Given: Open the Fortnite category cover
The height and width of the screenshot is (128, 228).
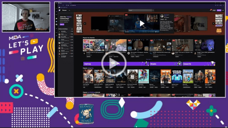Looking at the screenshot, I should click(166, 76).
